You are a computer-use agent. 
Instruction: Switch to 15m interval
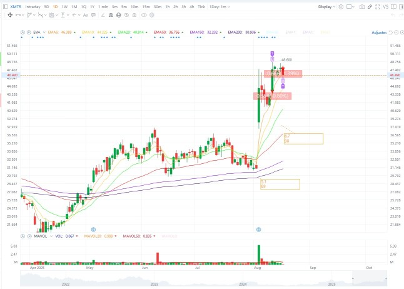[146, 7]
